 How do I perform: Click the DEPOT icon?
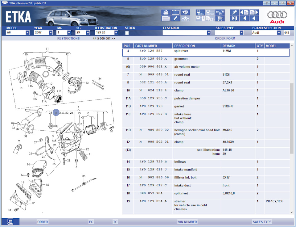tap(210, 13)
